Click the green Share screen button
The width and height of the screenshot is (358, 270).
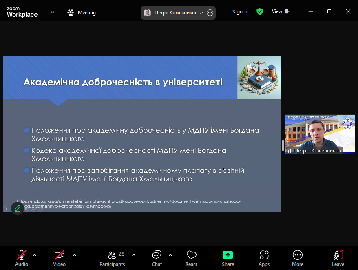[228, 258]
